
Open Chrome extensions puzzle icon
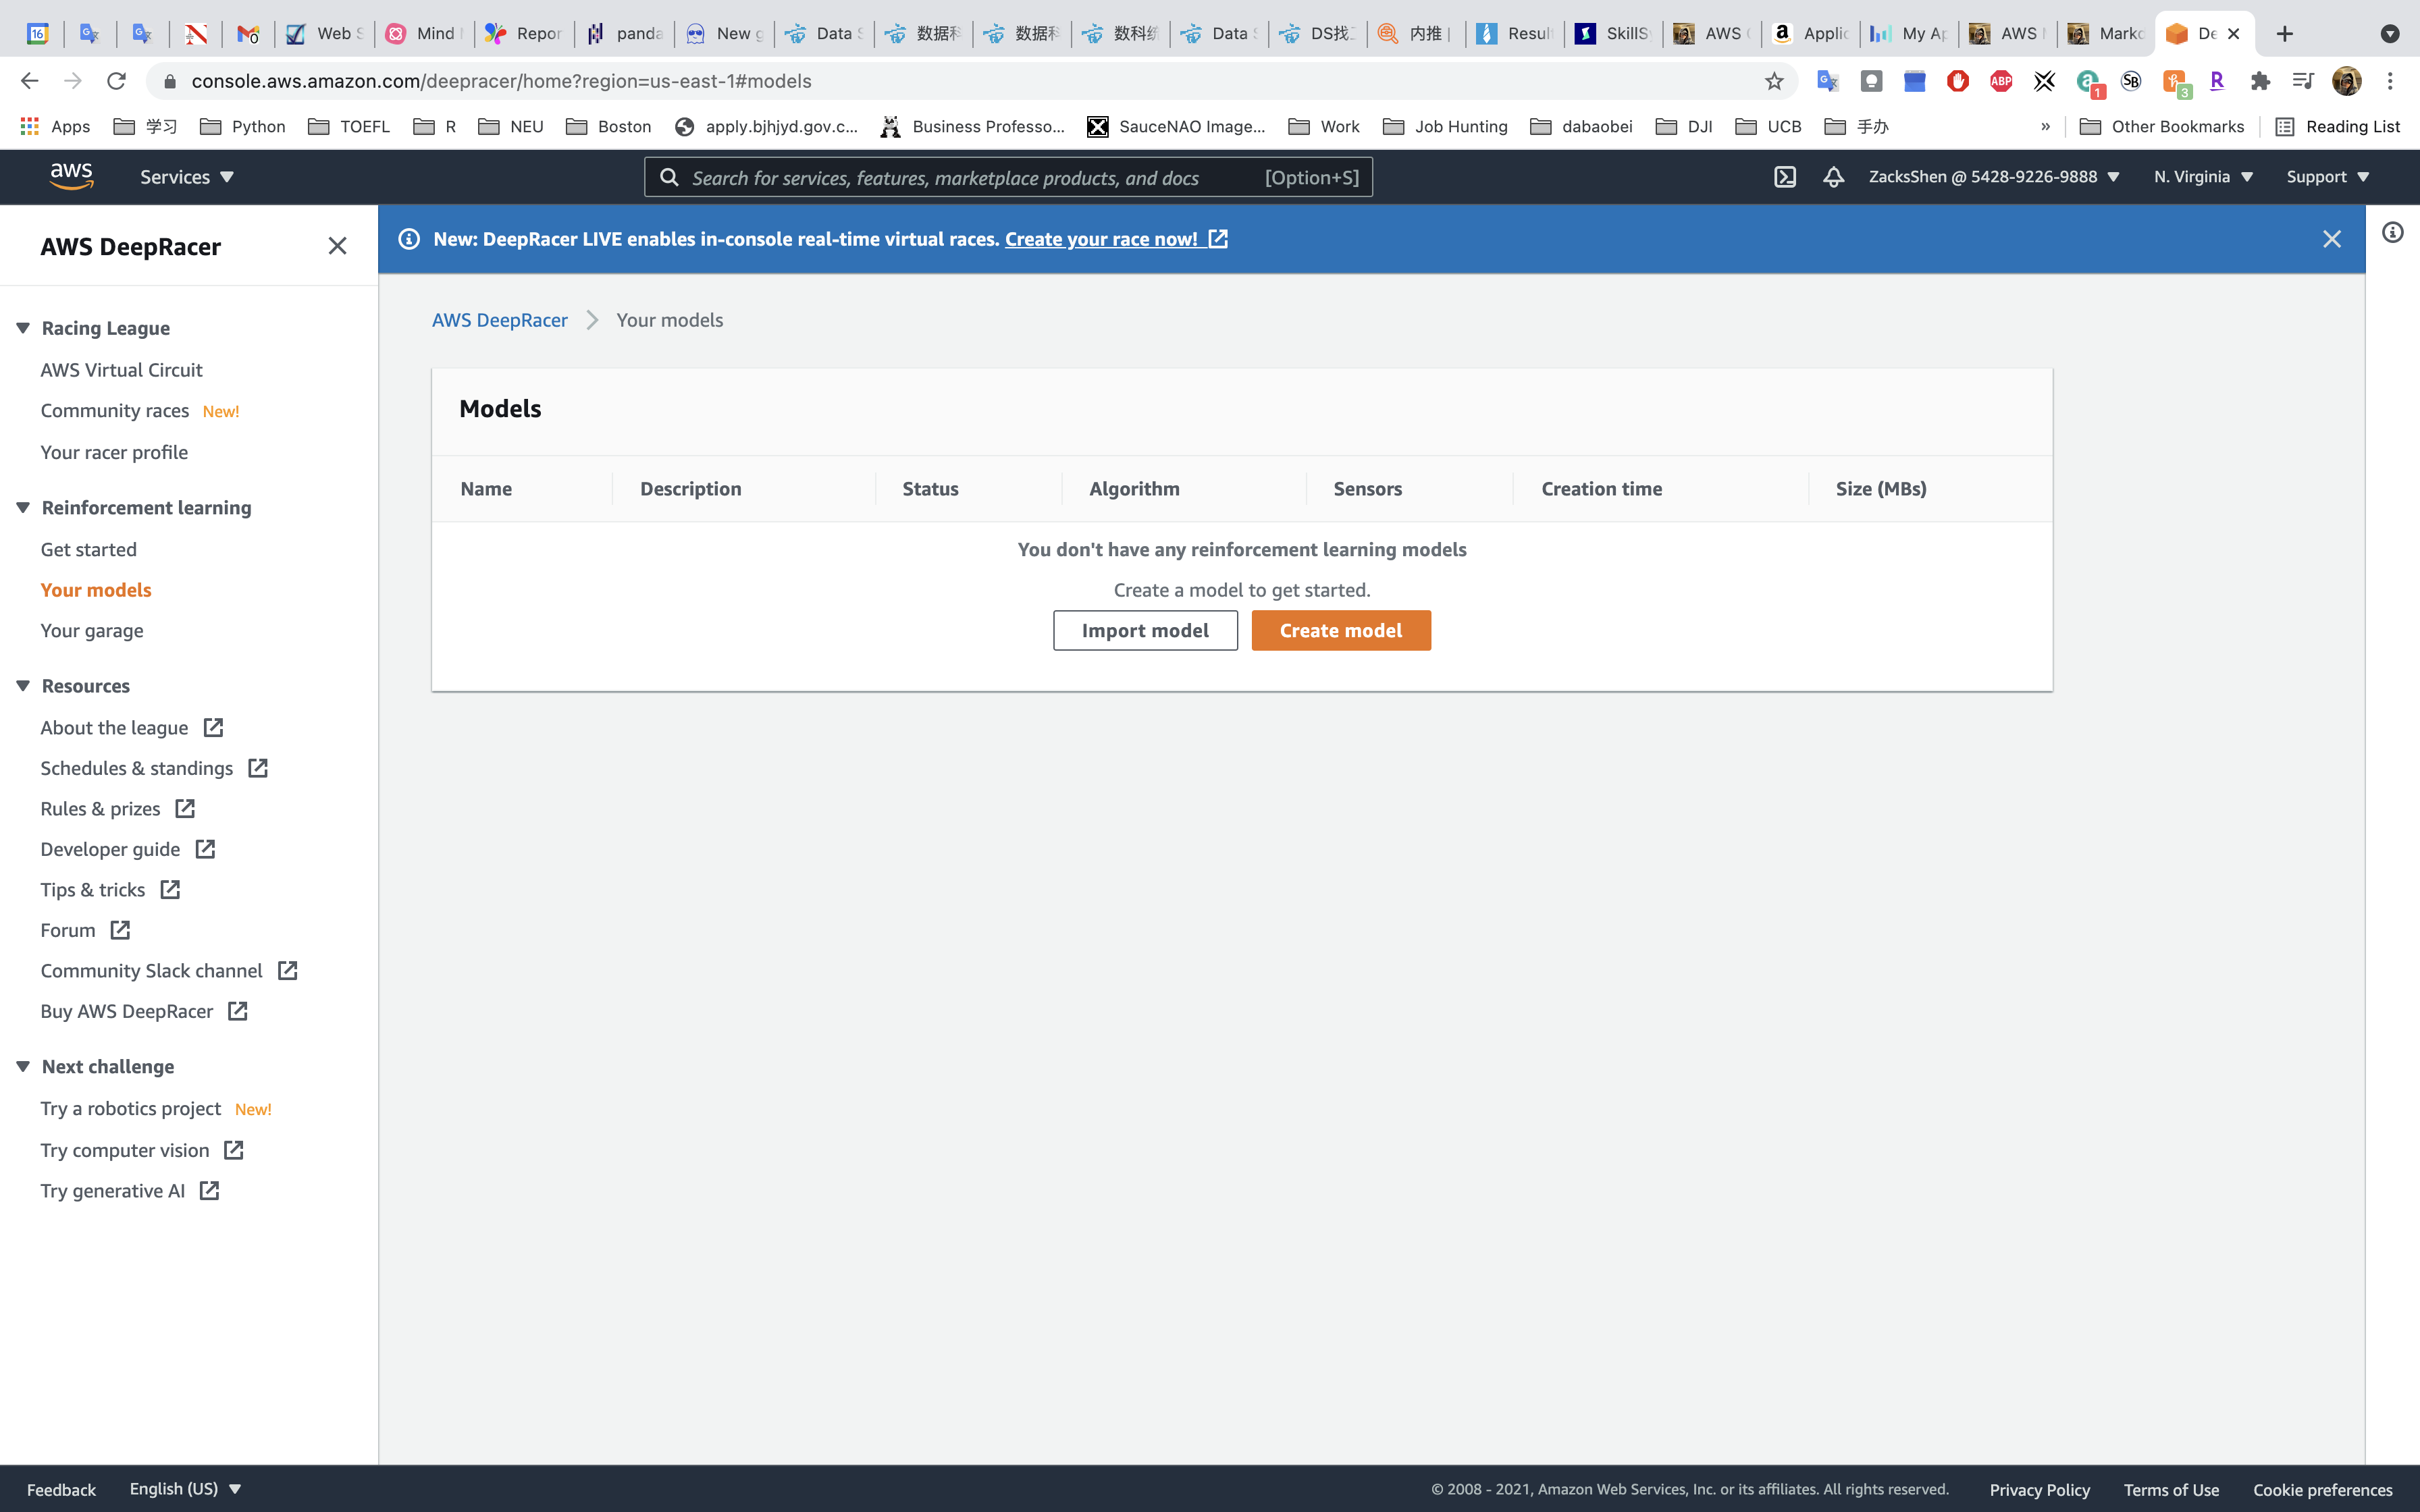tap(2260, 81)
